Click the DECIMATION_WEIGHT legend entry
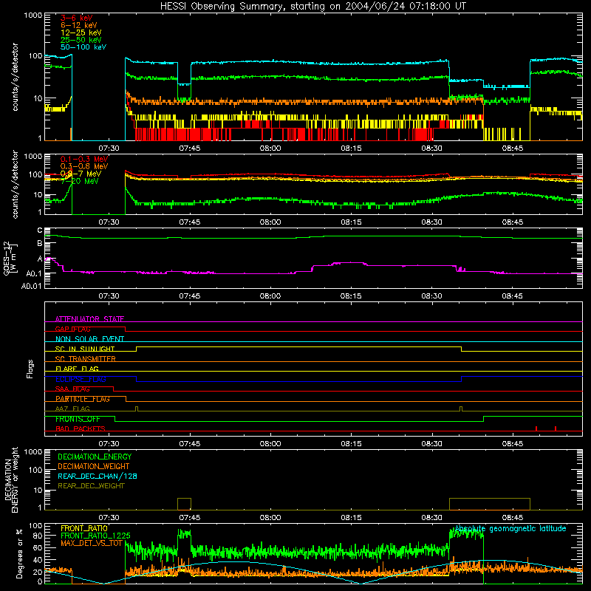This screenshot has width=591, height=591. point(94,466)
